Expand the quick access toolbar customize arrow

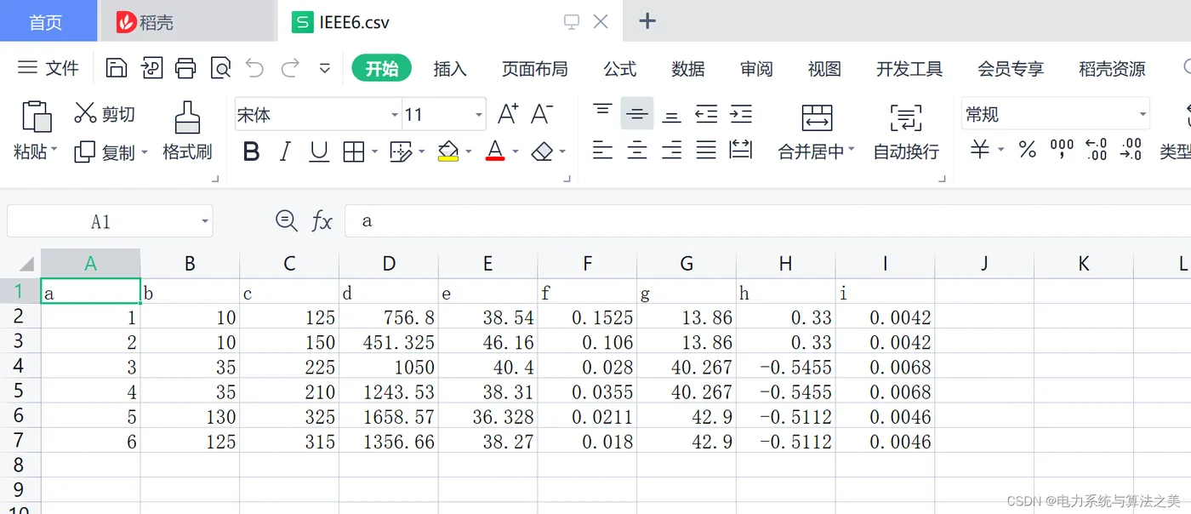point(324,68)
